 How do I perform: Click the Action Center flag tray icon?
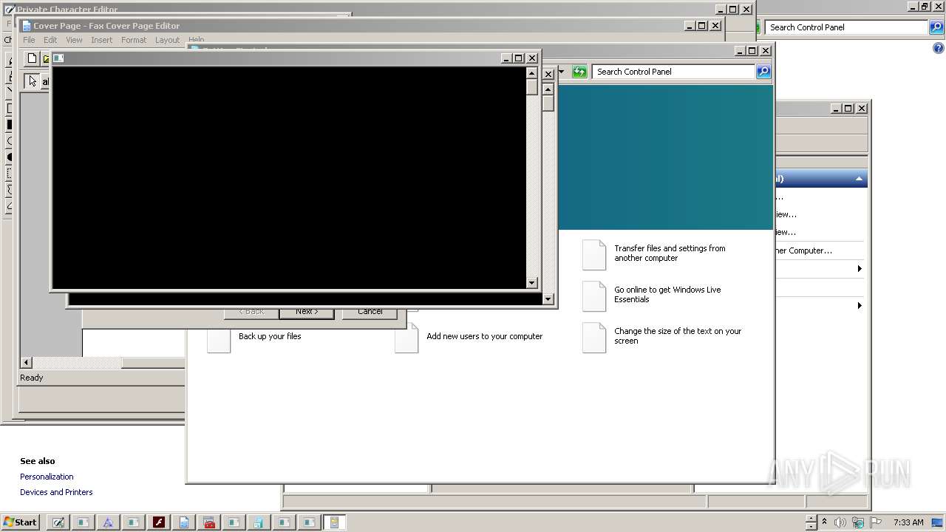[876, 522]
